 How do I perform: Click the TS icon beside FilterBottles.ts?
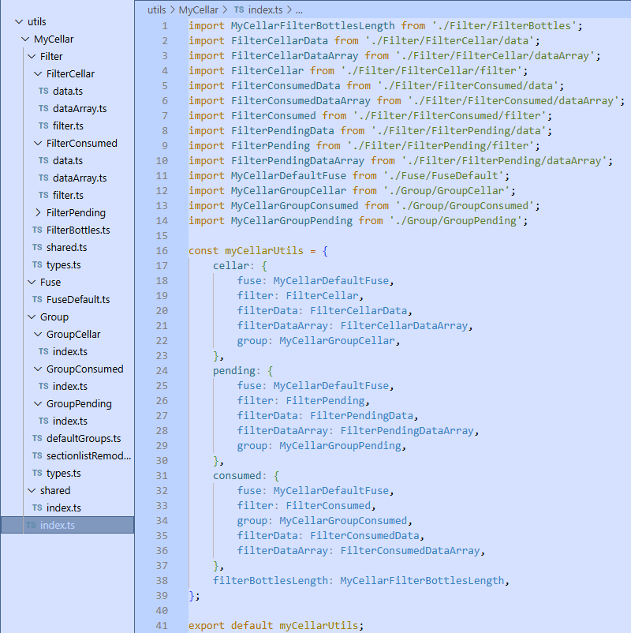pos(37,230)
